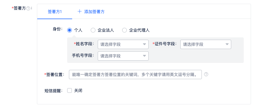Open the 手机号字段 field dropdown
The image size is (260, 107).
pos(123,56)
